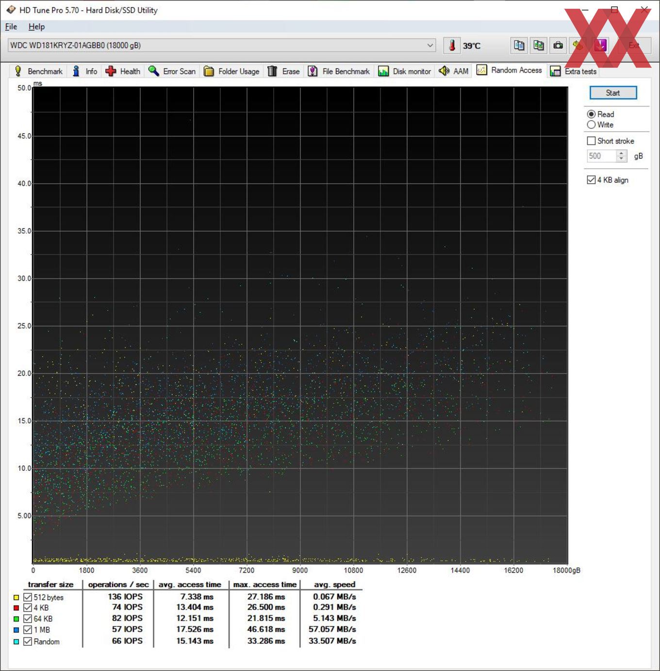Click the AAM speaker icon

pyautogui.click(x=444, y=71)
